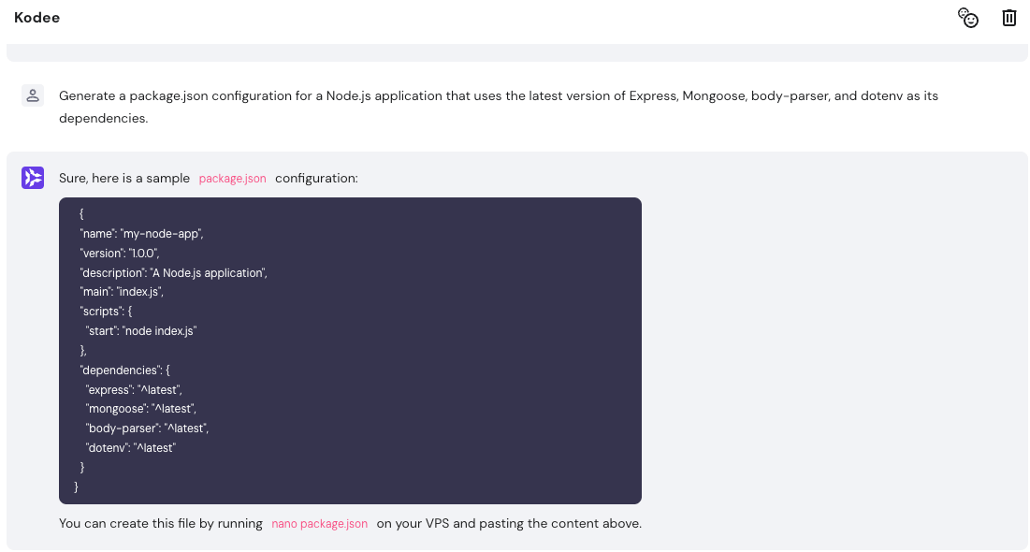Click the sad face in the feedback icon
The width and height of the screenshot is (1030, 552).
963,14
